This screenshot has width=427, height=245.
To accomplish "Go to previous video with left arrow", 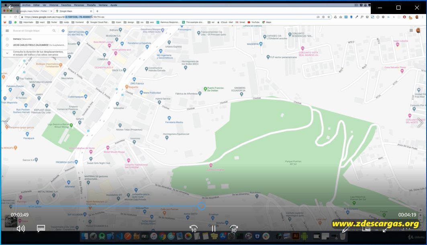I will tap(7, 123).
